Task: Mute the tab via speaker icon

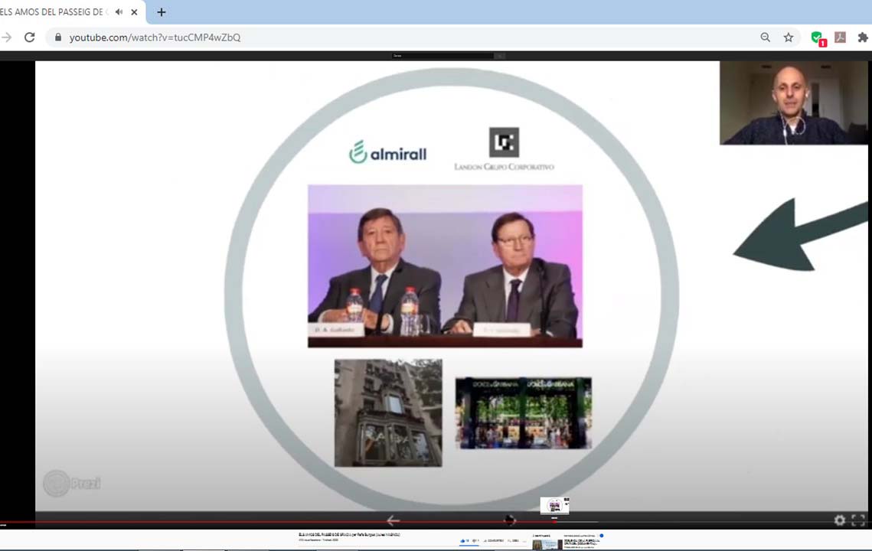Action: point(119,12)
